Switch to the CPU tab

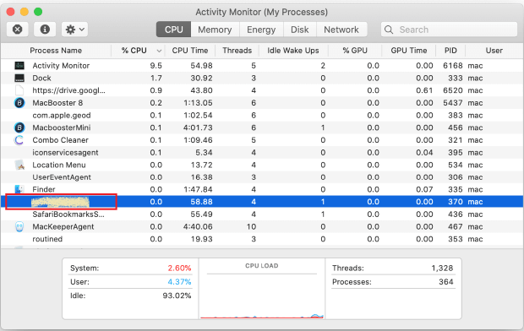coord(173,30)
